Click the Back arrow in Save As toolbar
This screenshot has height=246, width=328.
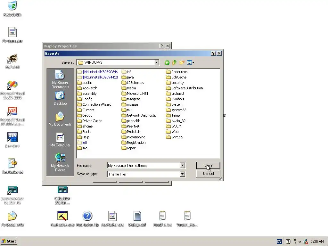pyautogui.click(x=167, y=62)
